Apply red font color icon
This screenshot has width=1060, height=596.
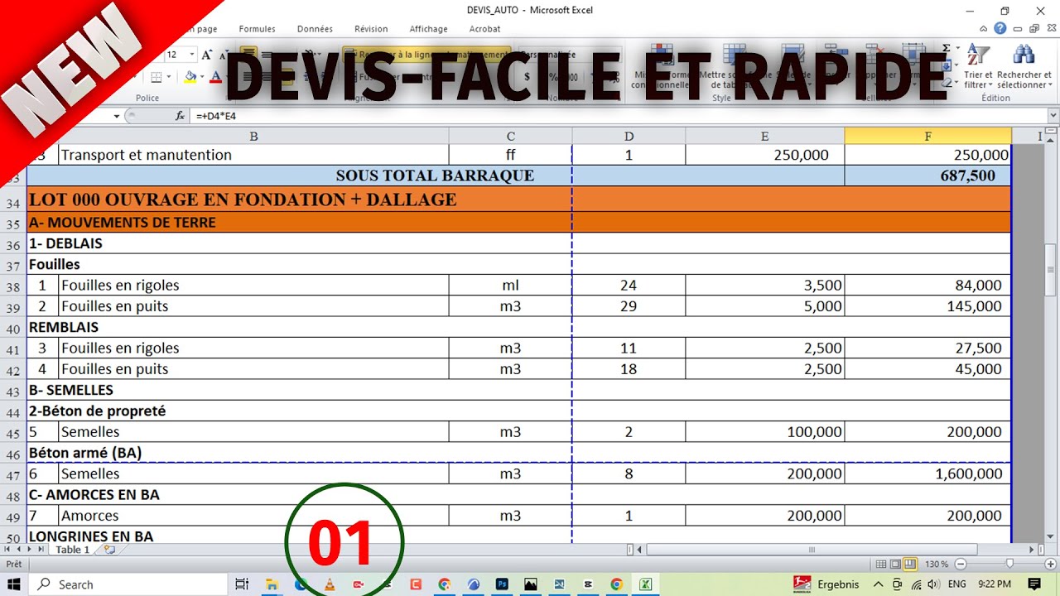click(216, 77)
